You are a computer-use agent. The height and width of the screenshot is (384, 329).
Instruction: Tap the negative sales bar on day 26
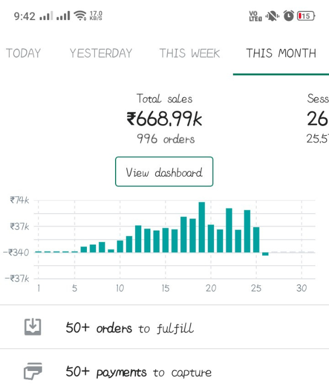[265, 254]
